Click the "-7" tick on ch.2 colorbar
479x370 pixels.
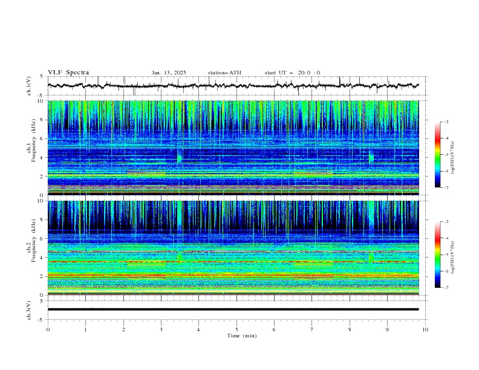tap(446, 288)
